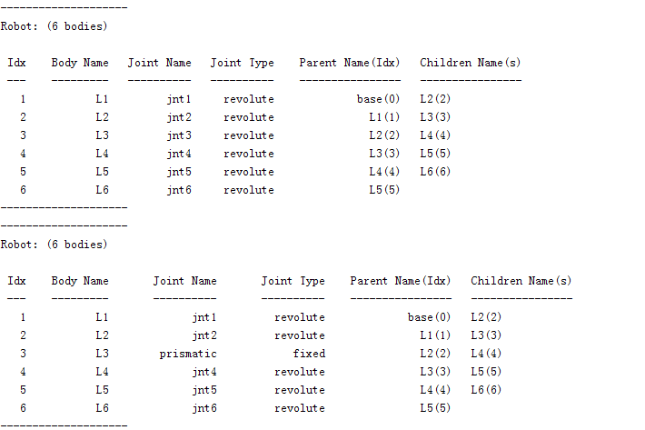Select 'revolute' for jnt6 in the second table

pyautogui.click(x=300, y=408)
